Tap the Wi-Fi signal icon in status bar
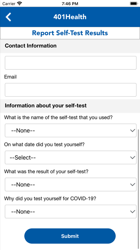The height and width of the screenshot is (250, 140). point(20,4)
